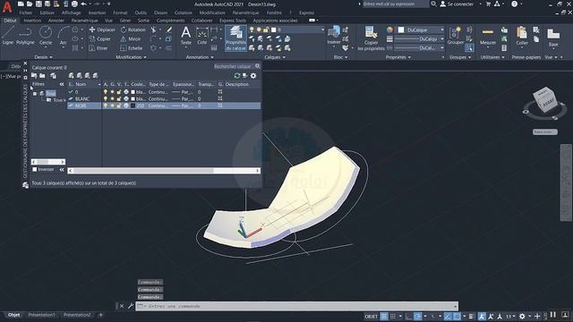The image size is (573, 322).
Task: Collapse the Filtres pane with double chevron
Action: point(62,84)
